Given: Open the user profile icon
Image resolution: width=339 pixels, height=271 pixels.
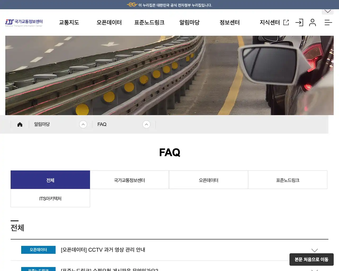Looking at the screenshot, I should pos(313,22).
